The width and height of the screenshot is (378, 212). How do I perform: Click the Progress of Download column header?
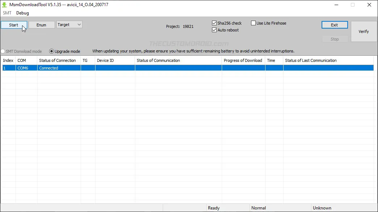pos(243,60)
